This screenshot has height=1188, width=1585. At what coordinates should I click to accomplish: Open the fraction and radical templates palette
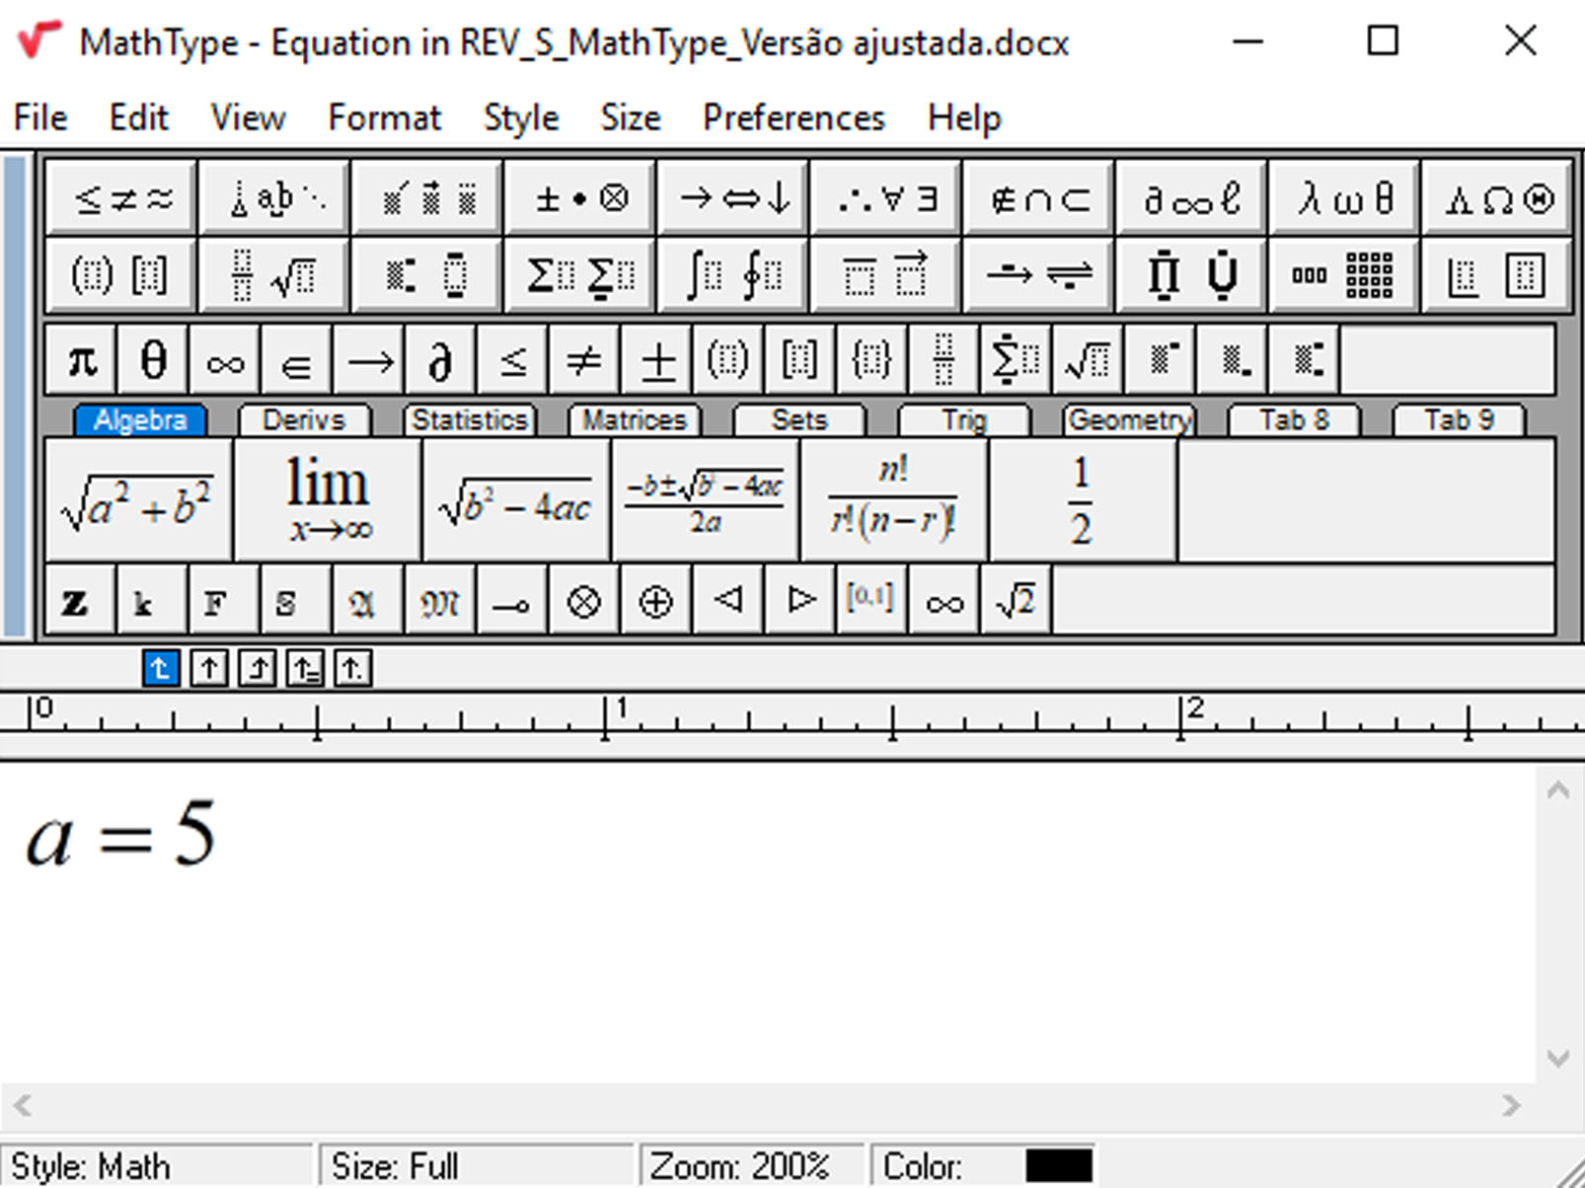tap(274, 274)
